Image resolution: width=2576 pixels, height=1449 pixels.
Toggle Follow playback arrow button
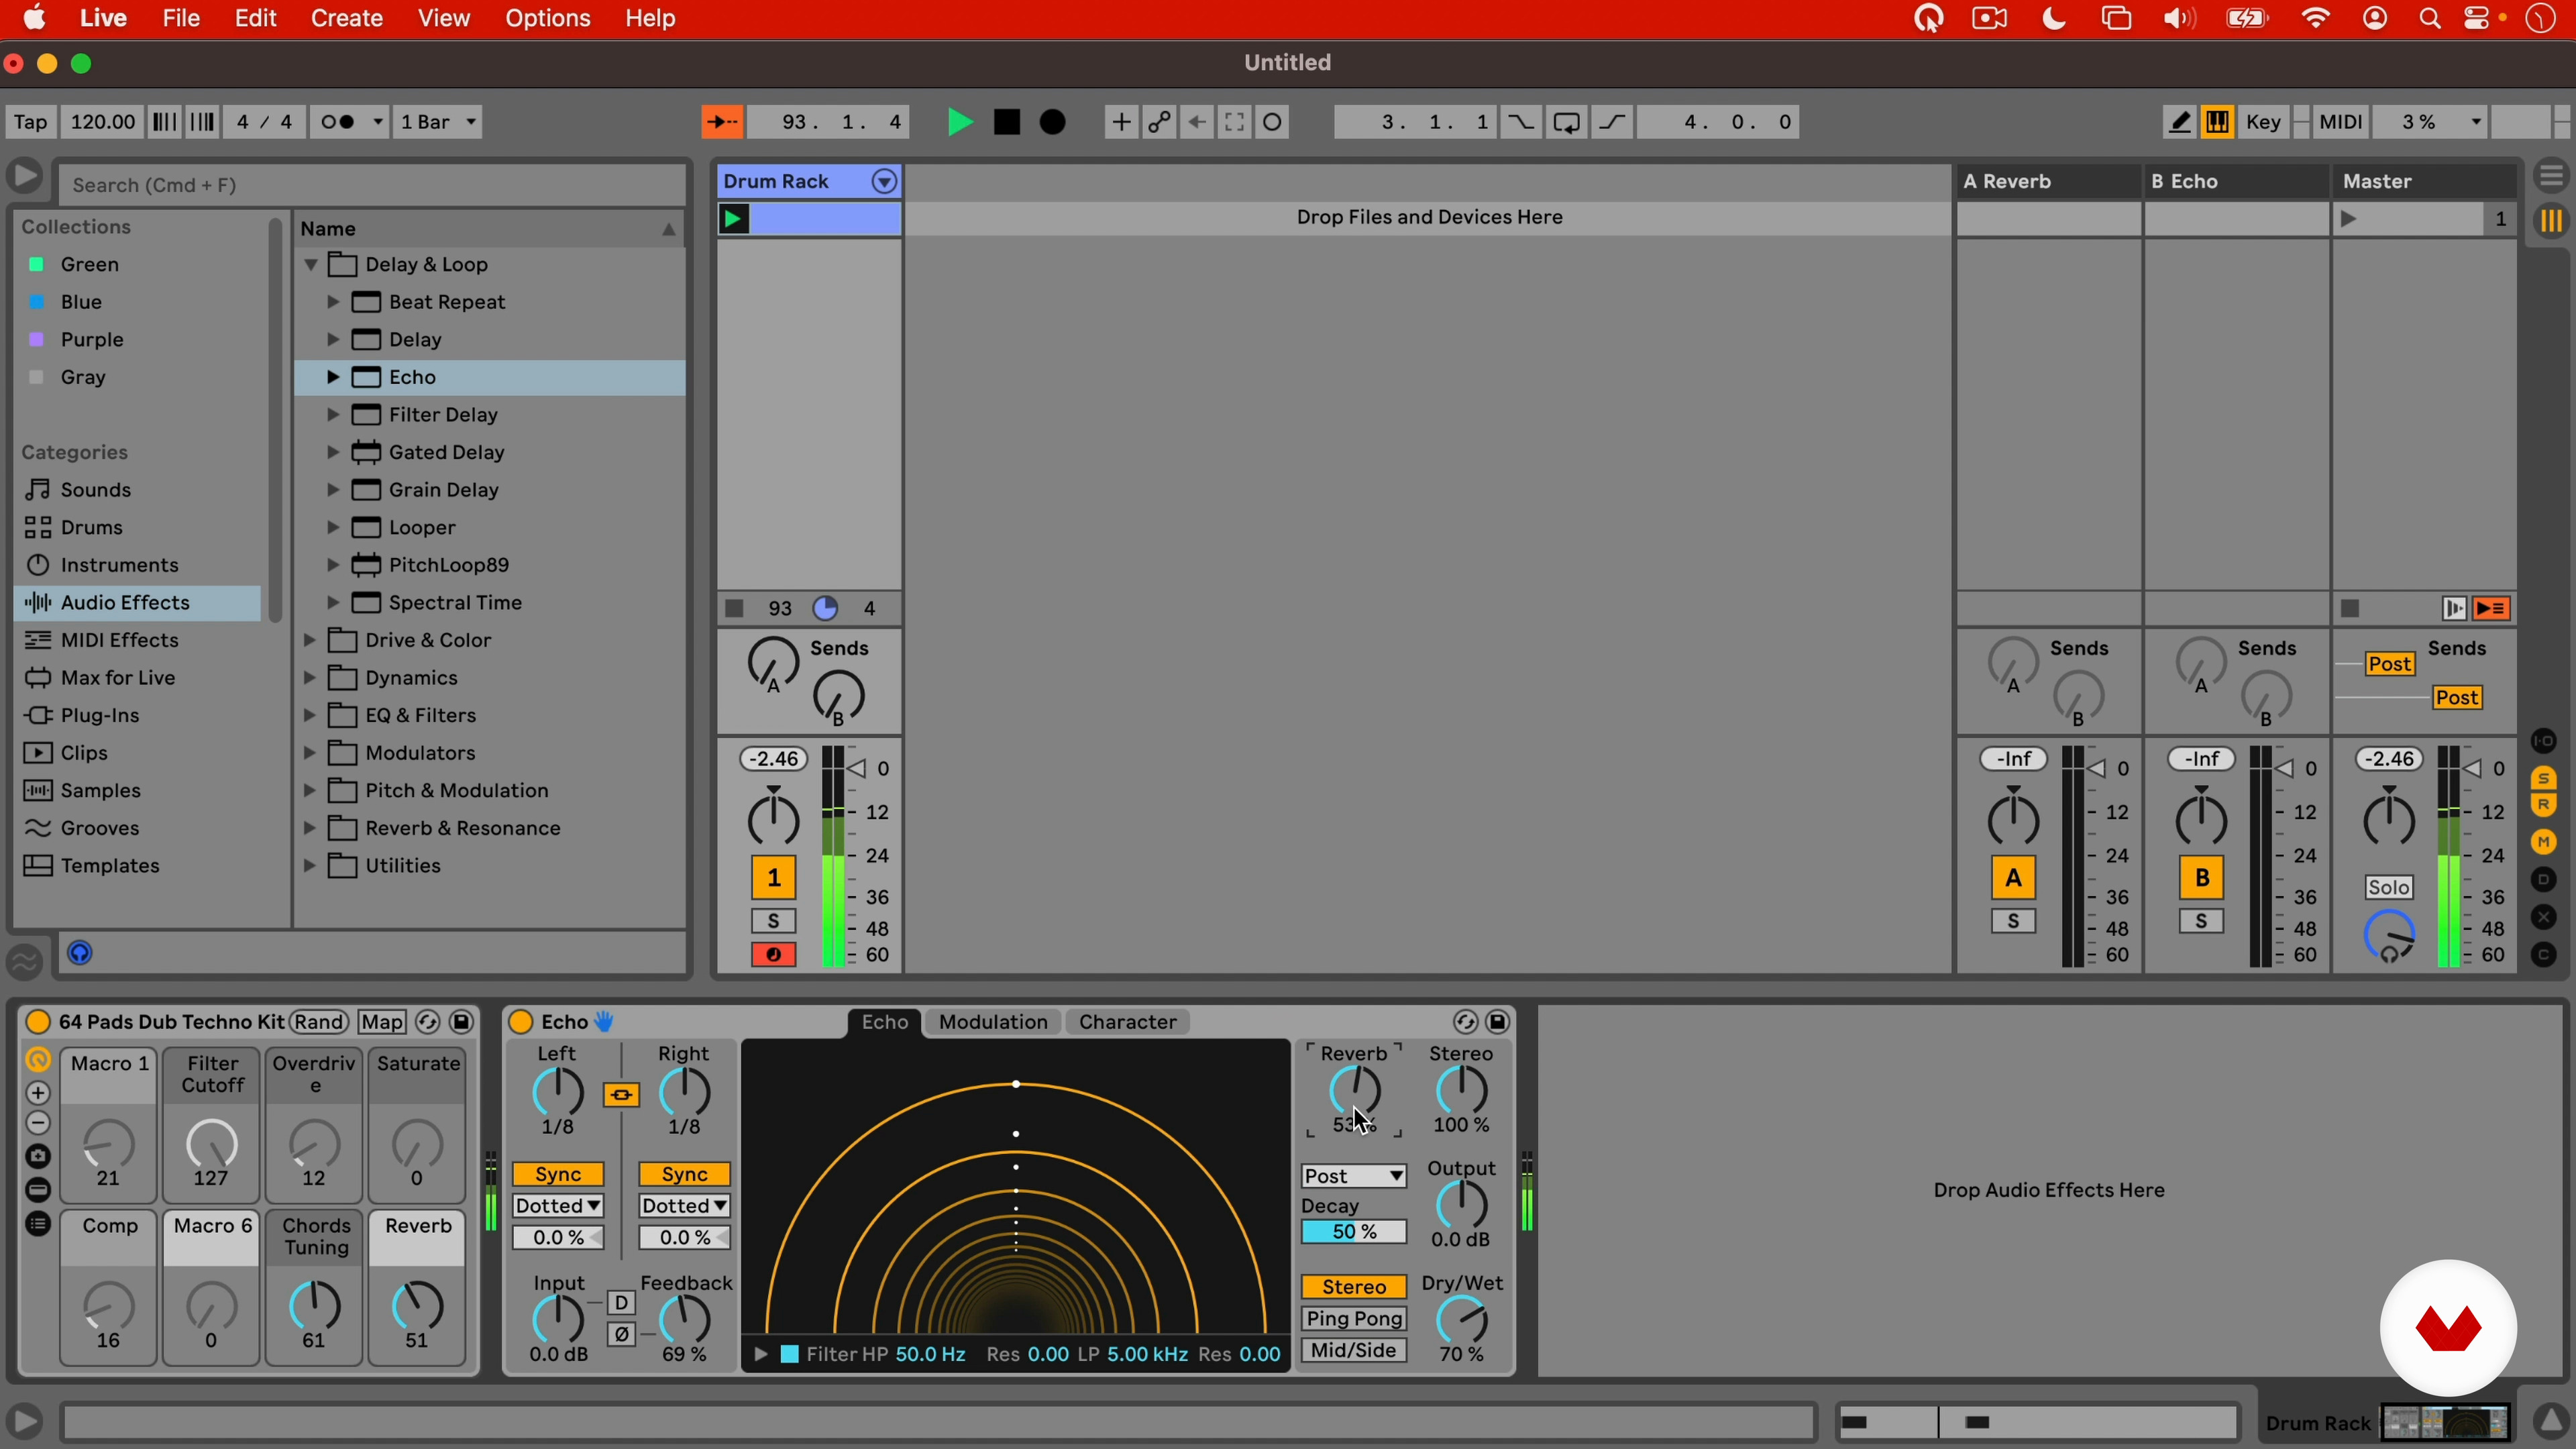(x=722, y=122)
